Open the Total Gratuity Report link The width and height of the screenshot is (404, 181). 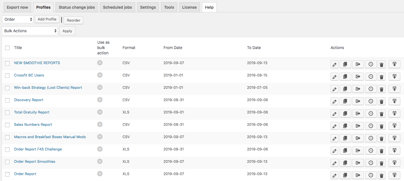(x=32, y=112)
